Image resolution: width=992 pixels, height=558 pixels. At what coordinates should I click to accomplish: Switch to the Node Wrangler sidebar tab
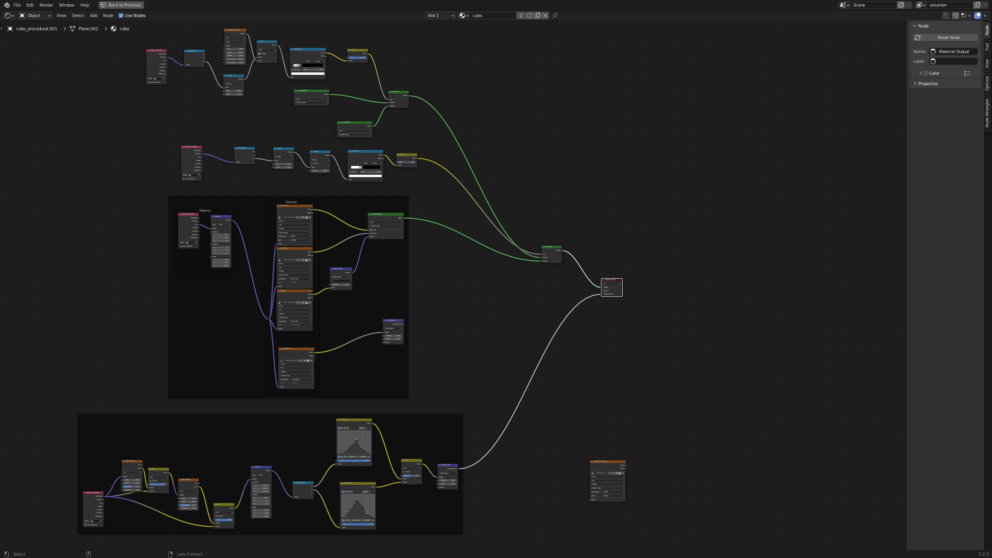point(987,113)
